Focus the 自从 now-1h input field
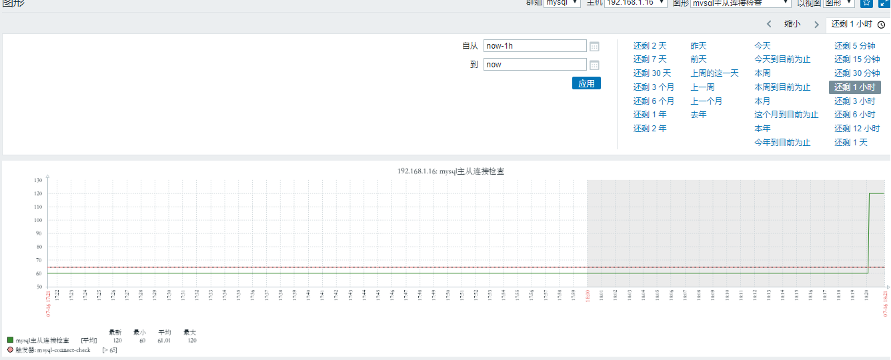 point(535,46)
